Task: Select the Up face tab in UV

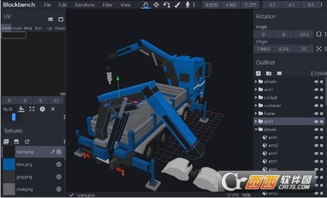Action: click(x=50, y=28)
